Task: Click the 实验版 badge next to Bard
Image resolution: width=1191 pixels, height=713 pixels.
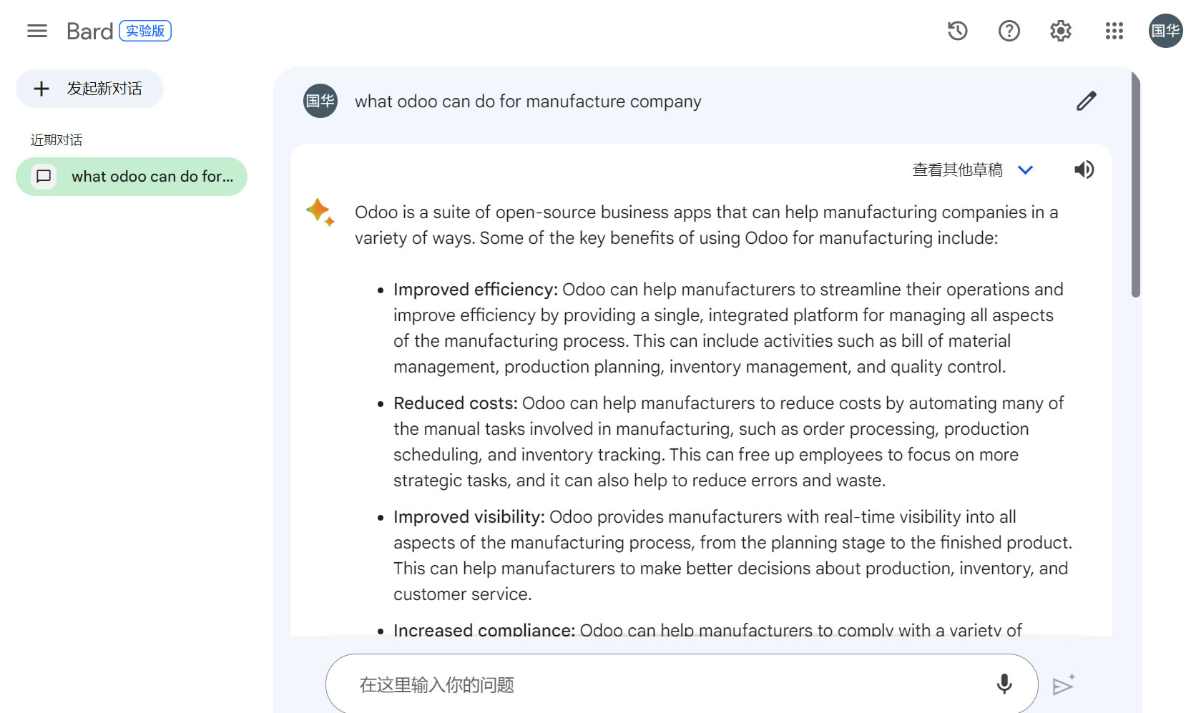Action: 145,31
